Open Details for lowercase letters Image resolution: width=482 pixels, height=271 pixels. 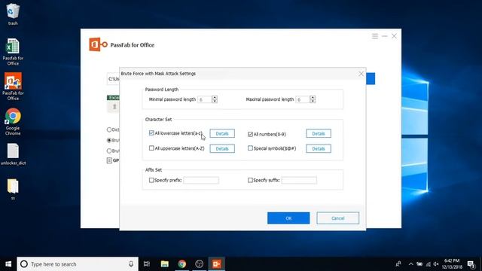coord(222,133)
